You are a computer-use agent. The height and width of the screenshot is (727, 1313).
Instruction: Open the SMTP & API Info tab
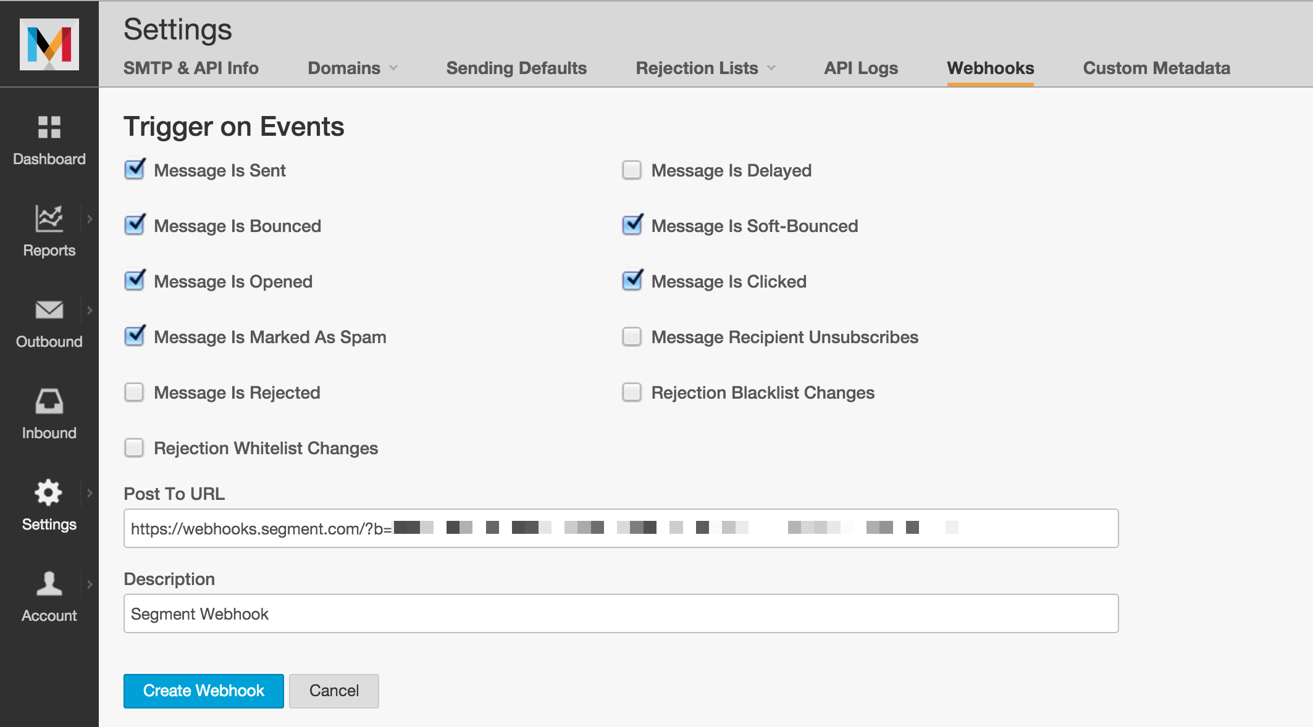coord(191,68)
